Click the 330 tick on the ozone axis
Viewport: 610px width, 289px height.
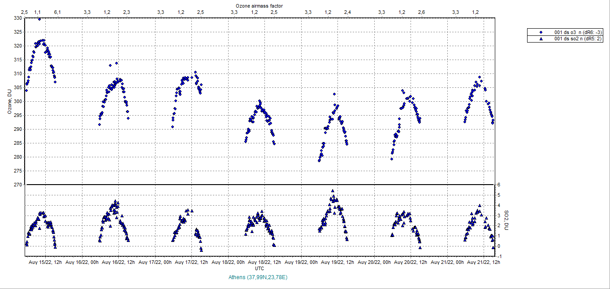17,18
